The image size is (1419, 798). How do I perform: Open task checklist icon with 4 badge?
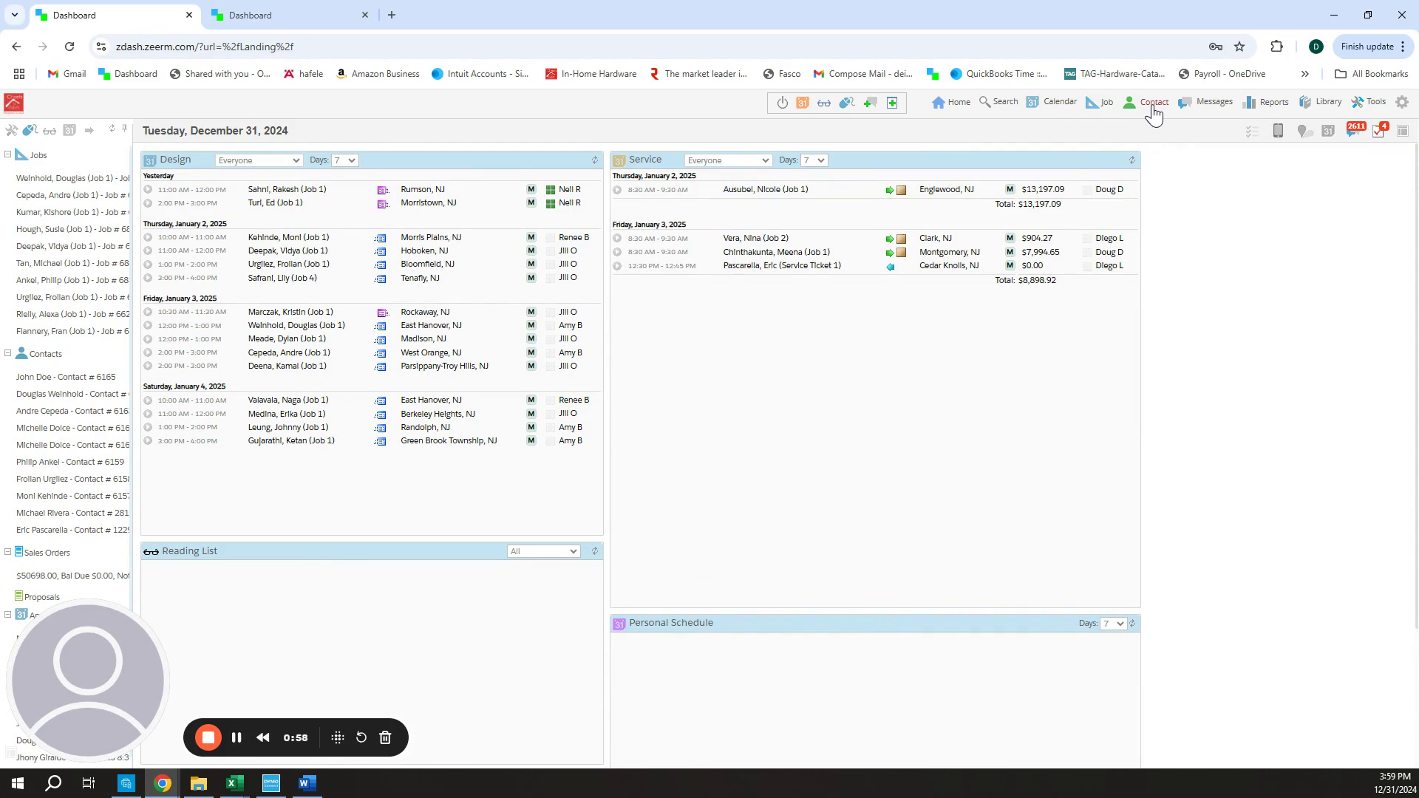tap(1378, 131)
